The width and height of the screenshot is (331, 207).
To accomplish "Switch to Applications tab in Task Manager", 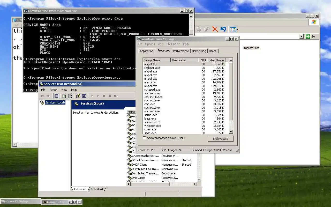I will point(147,51).
